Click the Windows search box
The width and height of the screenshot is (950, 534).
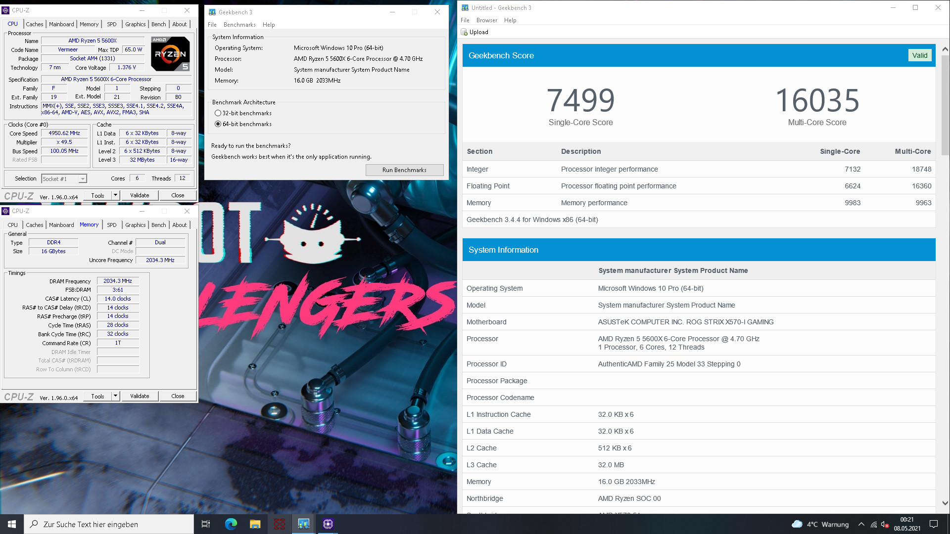point(109,524)
